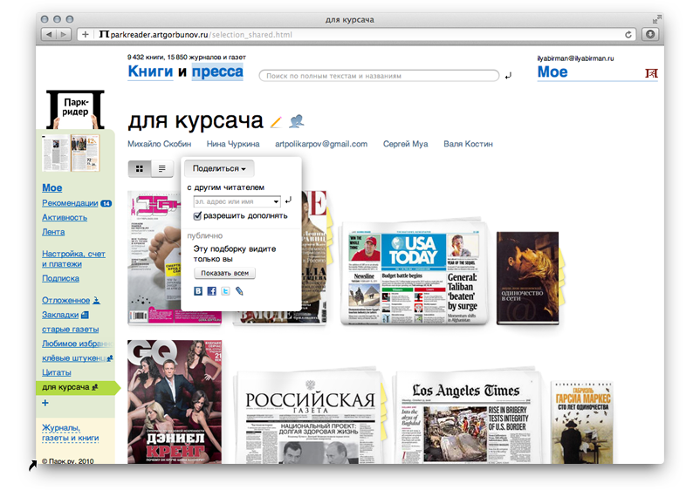Open the Safari downloads button

point(650,35)
